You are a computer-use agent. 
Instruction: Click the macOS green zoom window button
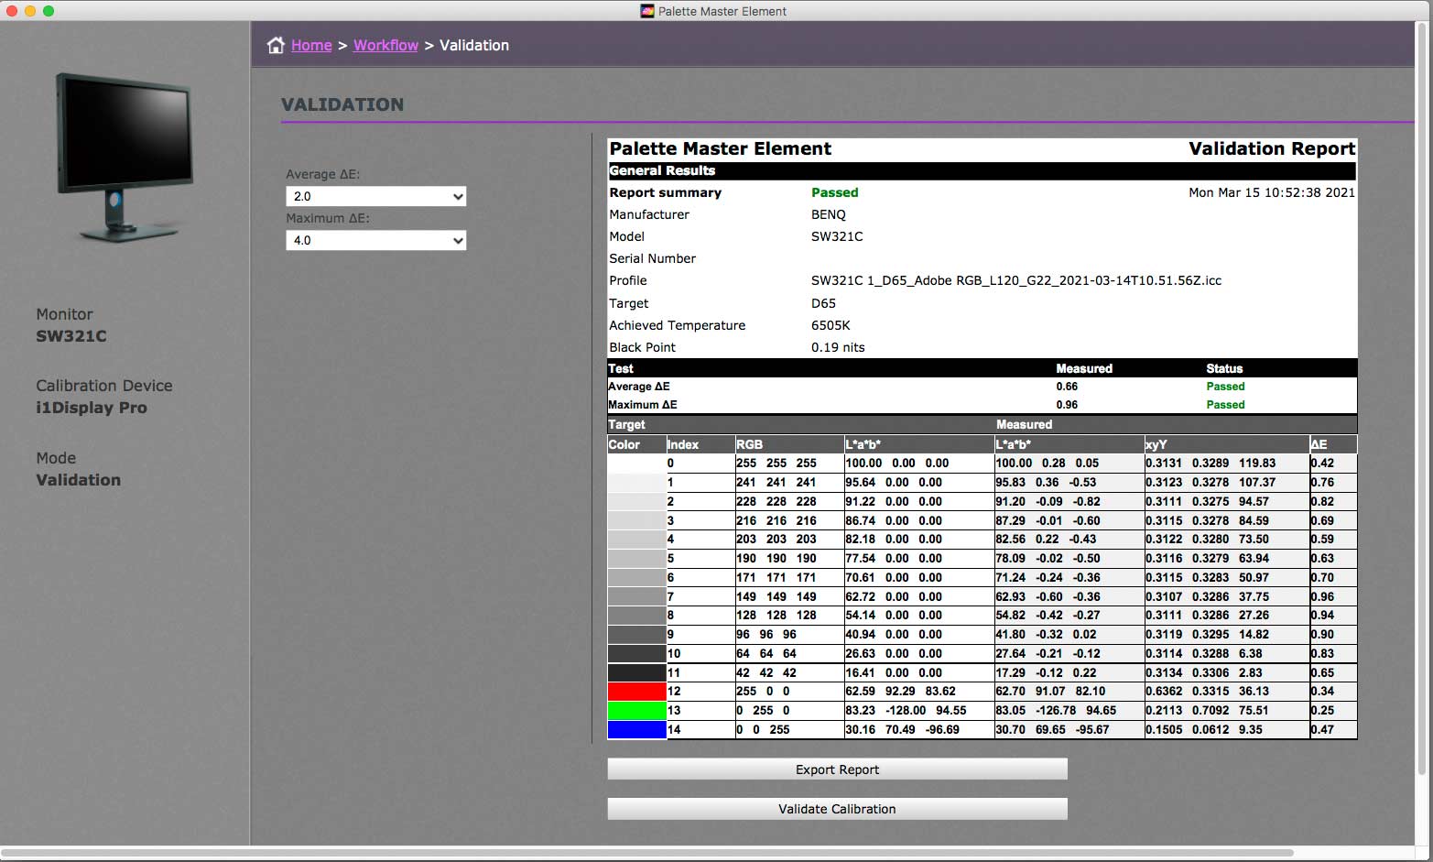pos(49,11)
